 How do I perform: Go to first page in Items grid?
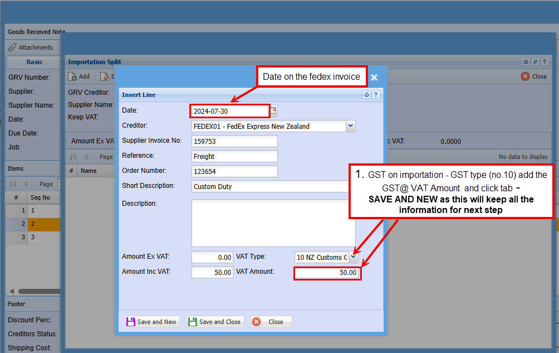click(x=13, y=184)
